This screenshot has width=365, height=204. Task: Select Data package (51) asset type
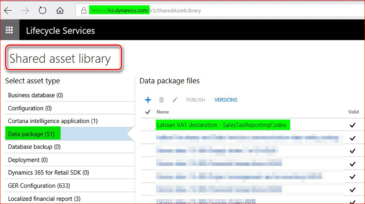tap(70, 134)
